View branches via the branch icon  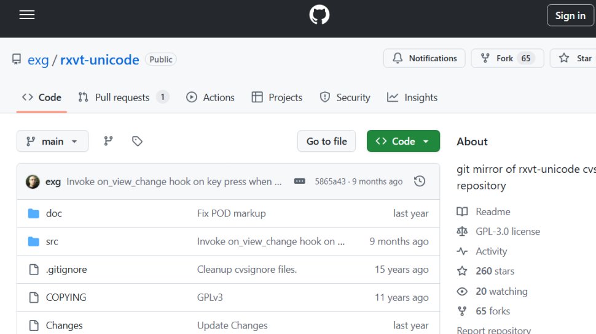(x=108, y=141)
